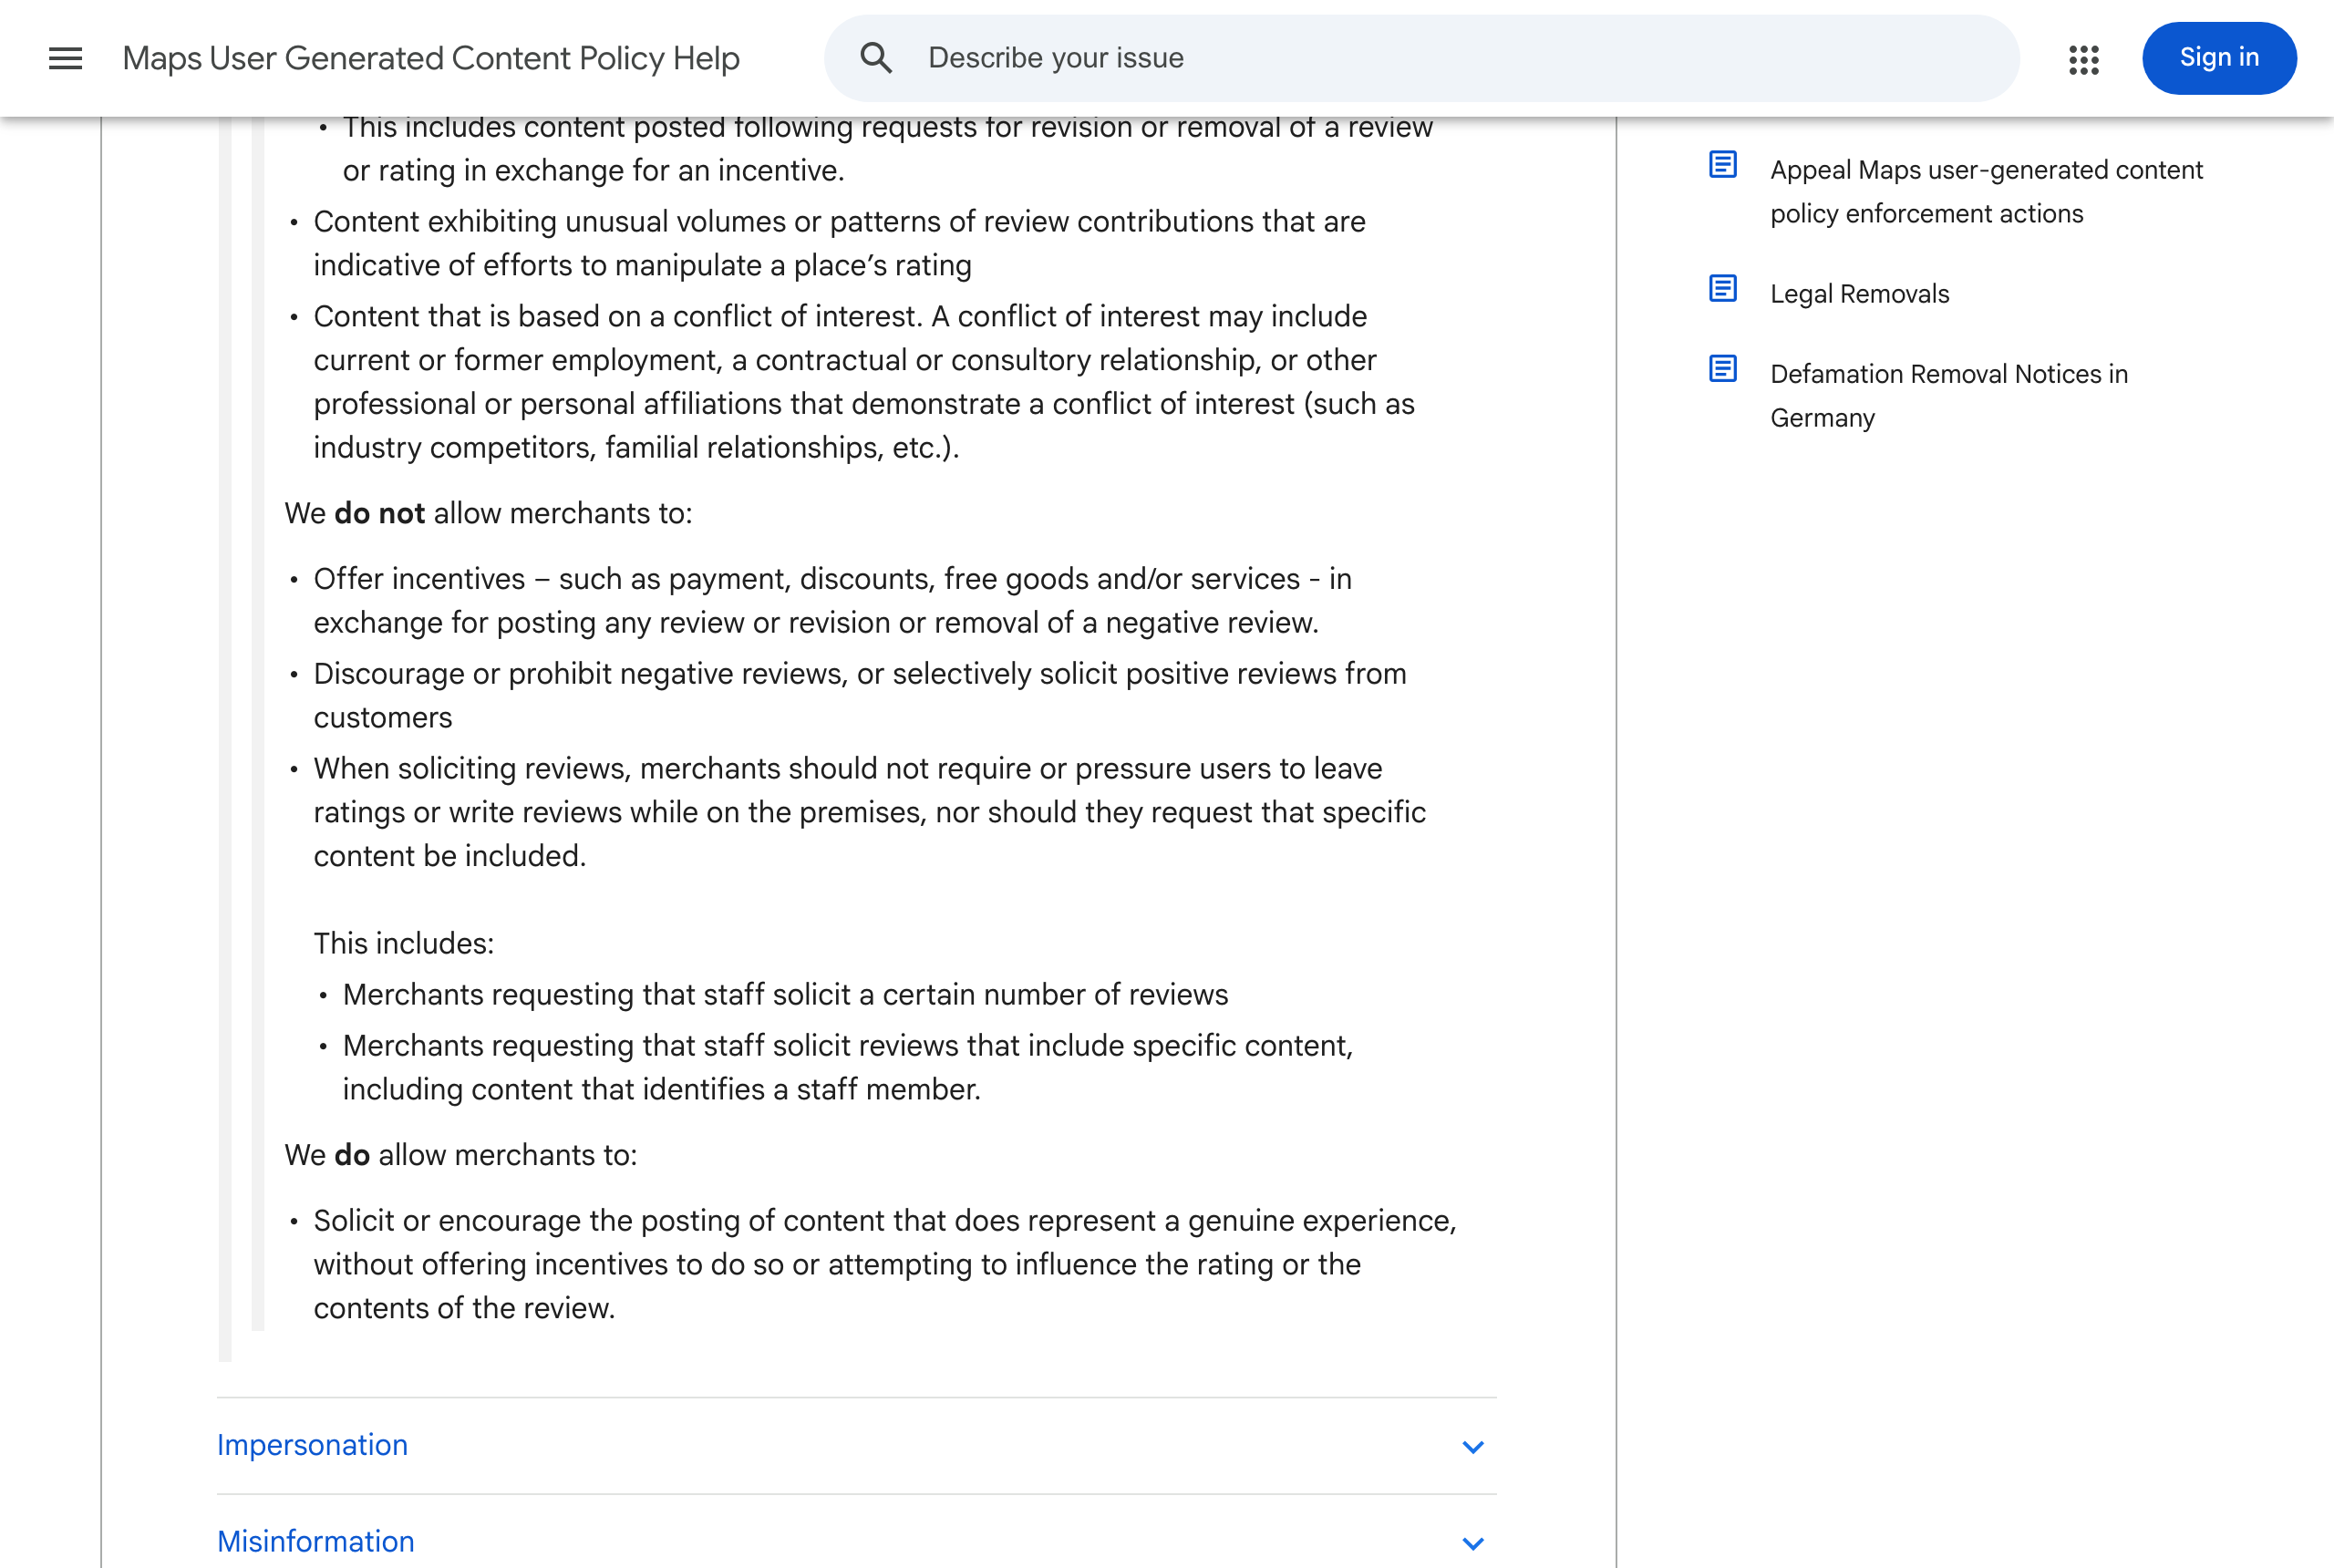Click bullet starting 'Solicit or encourage the posting'
2334x1568 pixels.
point(885,1264)
